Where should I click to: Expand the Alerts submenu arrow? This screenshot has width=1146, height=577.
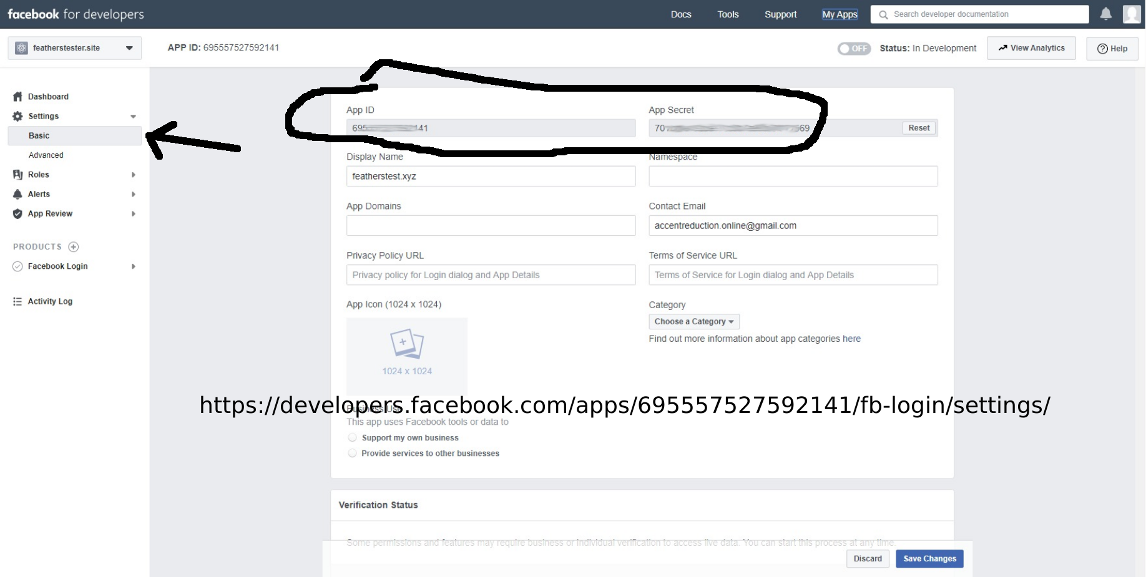(x=134, y=194)
